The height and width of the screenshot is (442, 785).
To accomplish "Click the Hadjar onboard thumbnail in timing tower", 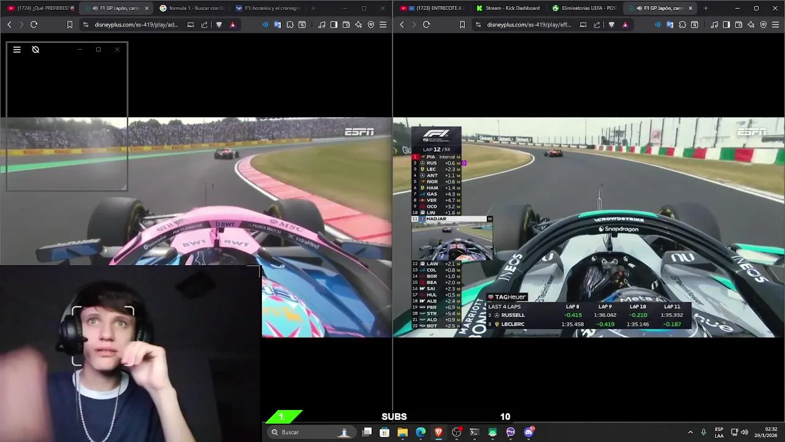I will tap(453, 241).
